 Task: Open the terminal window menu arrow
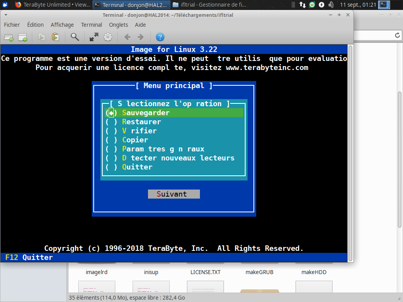click(x=6, y=15)
